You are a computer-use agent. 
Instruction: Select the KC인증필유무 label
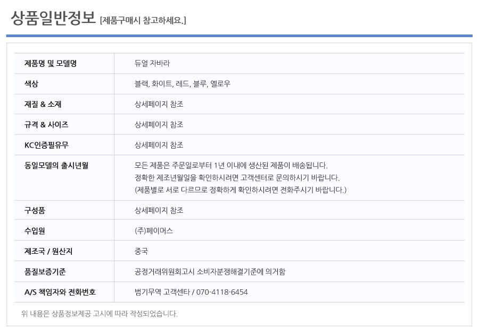46,145
